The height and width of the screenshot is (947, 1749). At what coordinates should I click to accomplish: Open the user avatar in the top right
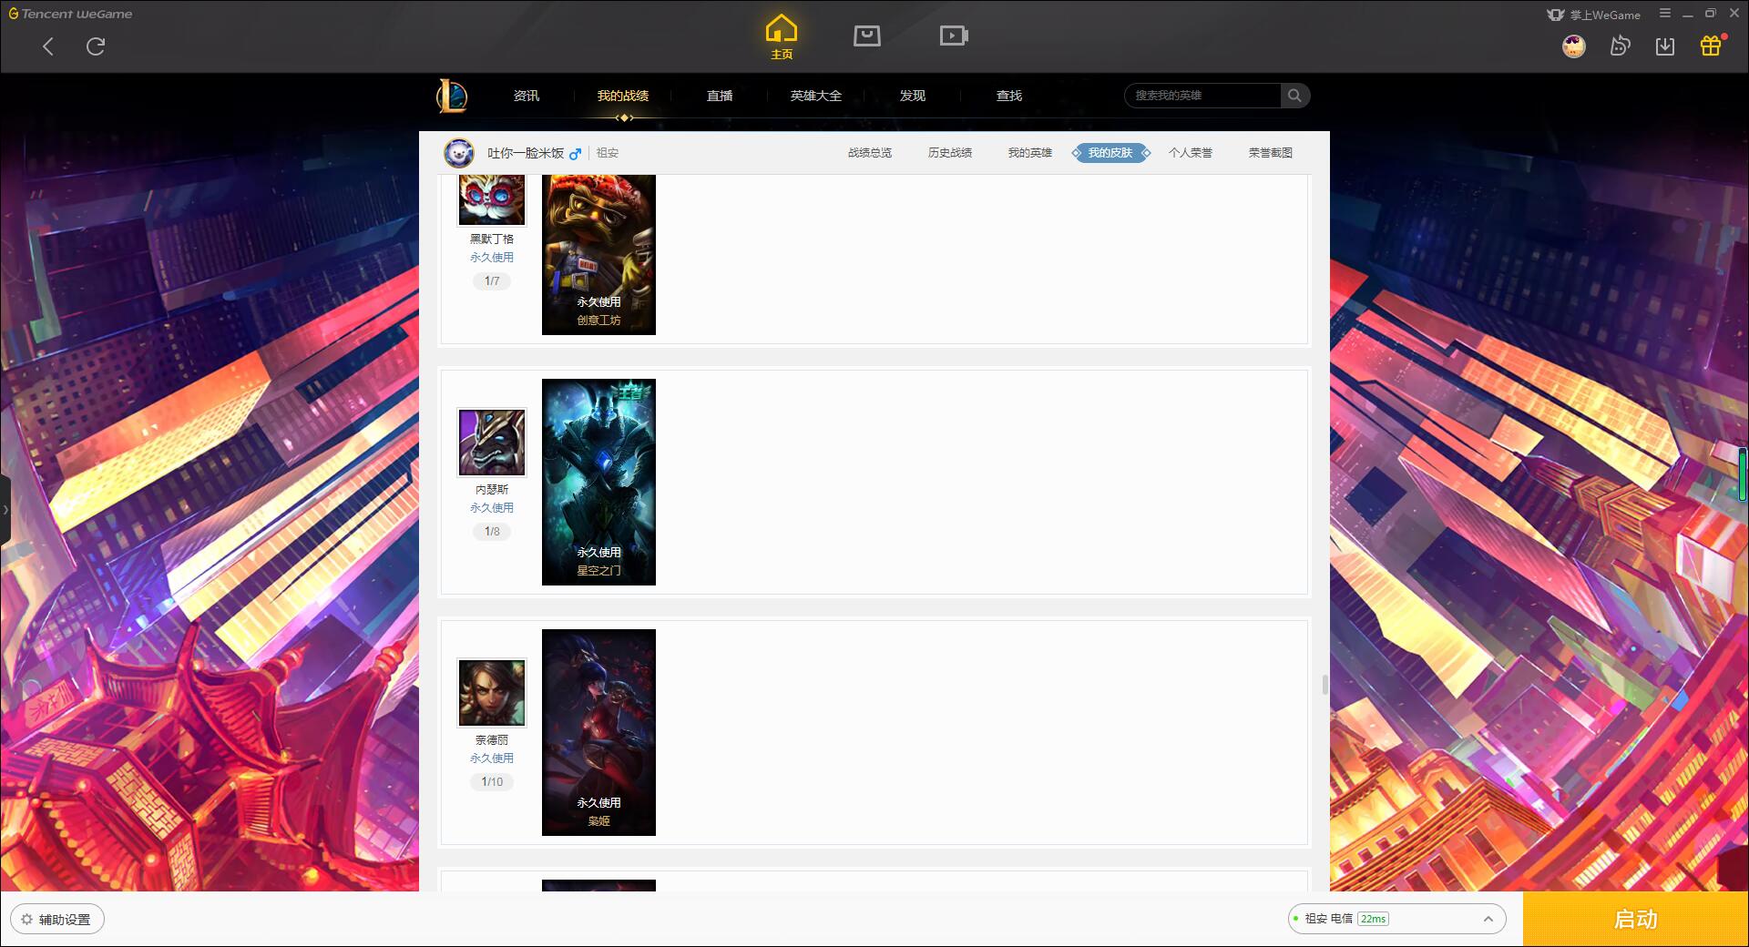pyautogui.click(x=1573, y=46)
